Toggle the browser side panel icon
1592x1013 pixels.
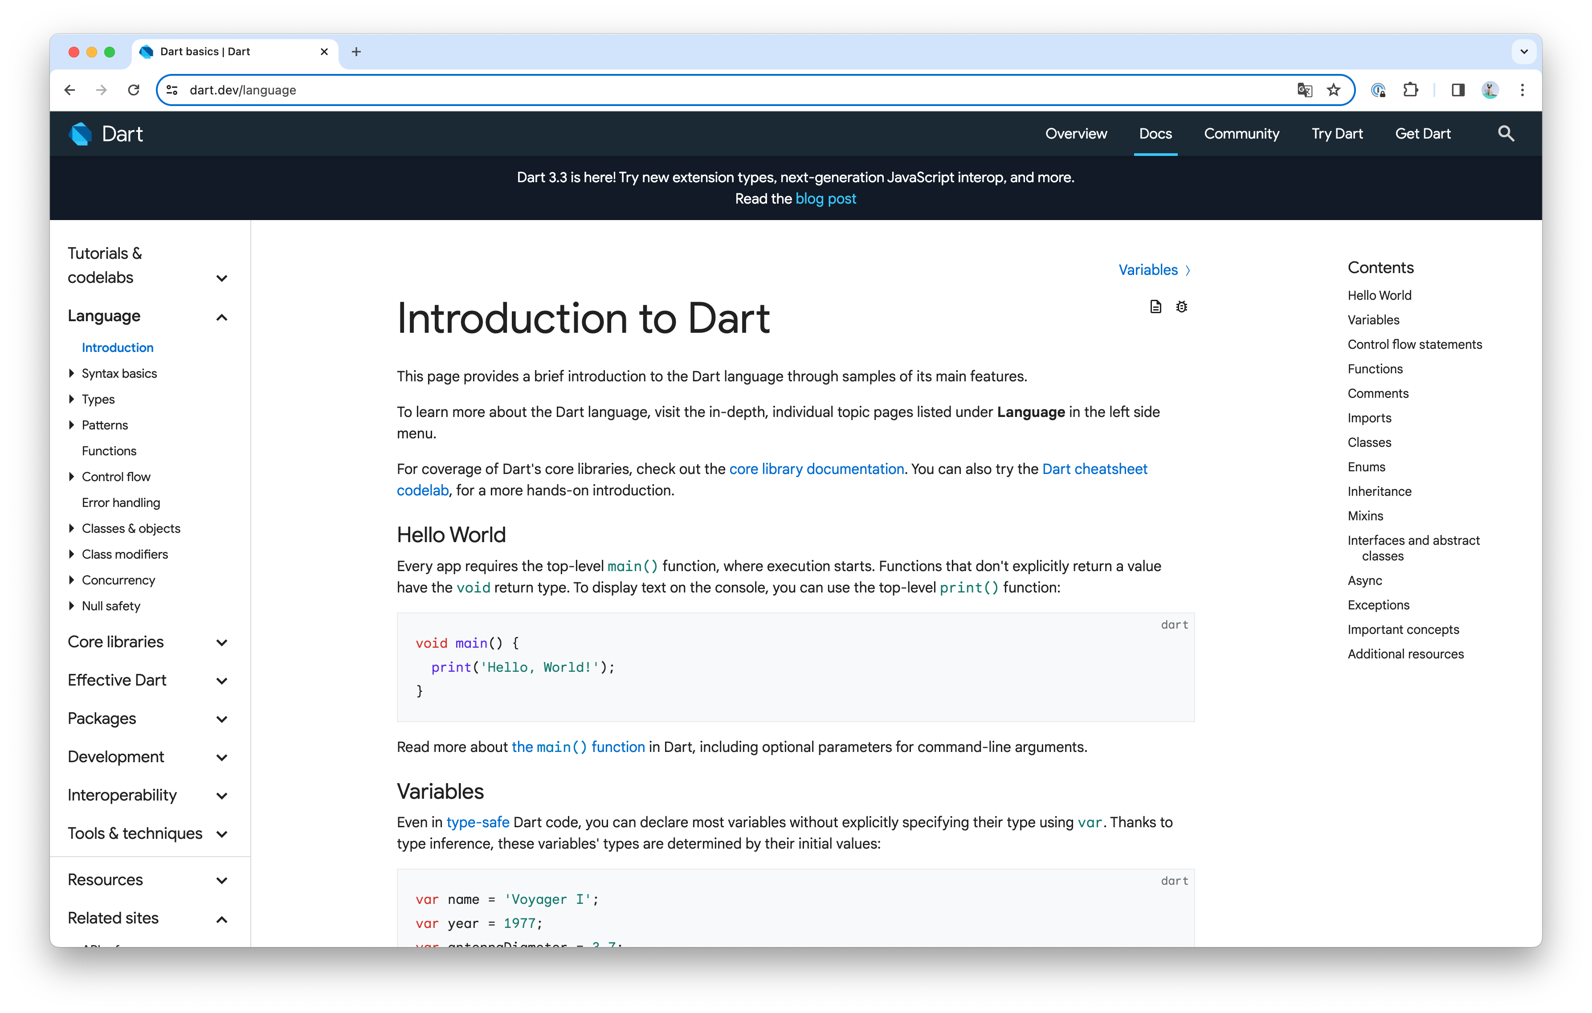click(1458, 90)
